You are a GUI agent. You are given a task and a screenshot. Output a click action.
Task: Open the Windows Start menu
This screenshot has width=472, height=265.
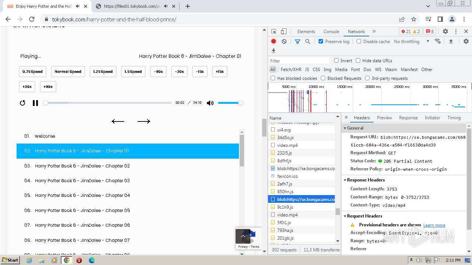click(x=10, y=260)
